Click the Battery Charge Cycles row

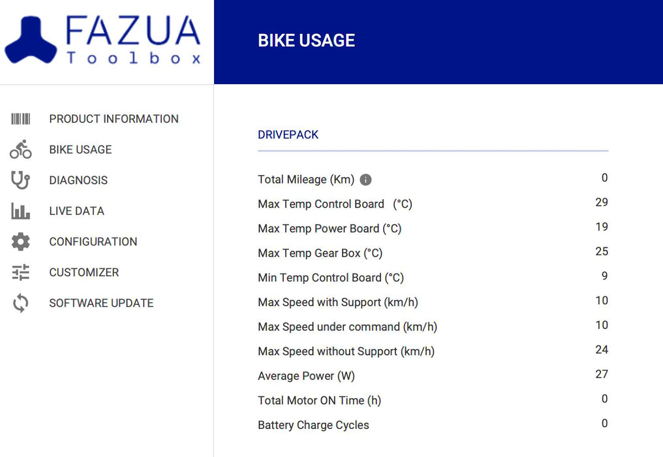coord(313,425)
